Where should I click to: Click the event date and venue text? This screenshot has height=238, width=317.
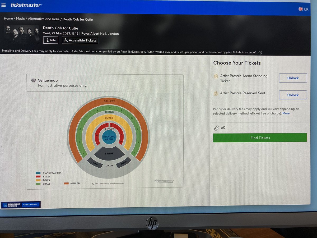tap(81, 34)
